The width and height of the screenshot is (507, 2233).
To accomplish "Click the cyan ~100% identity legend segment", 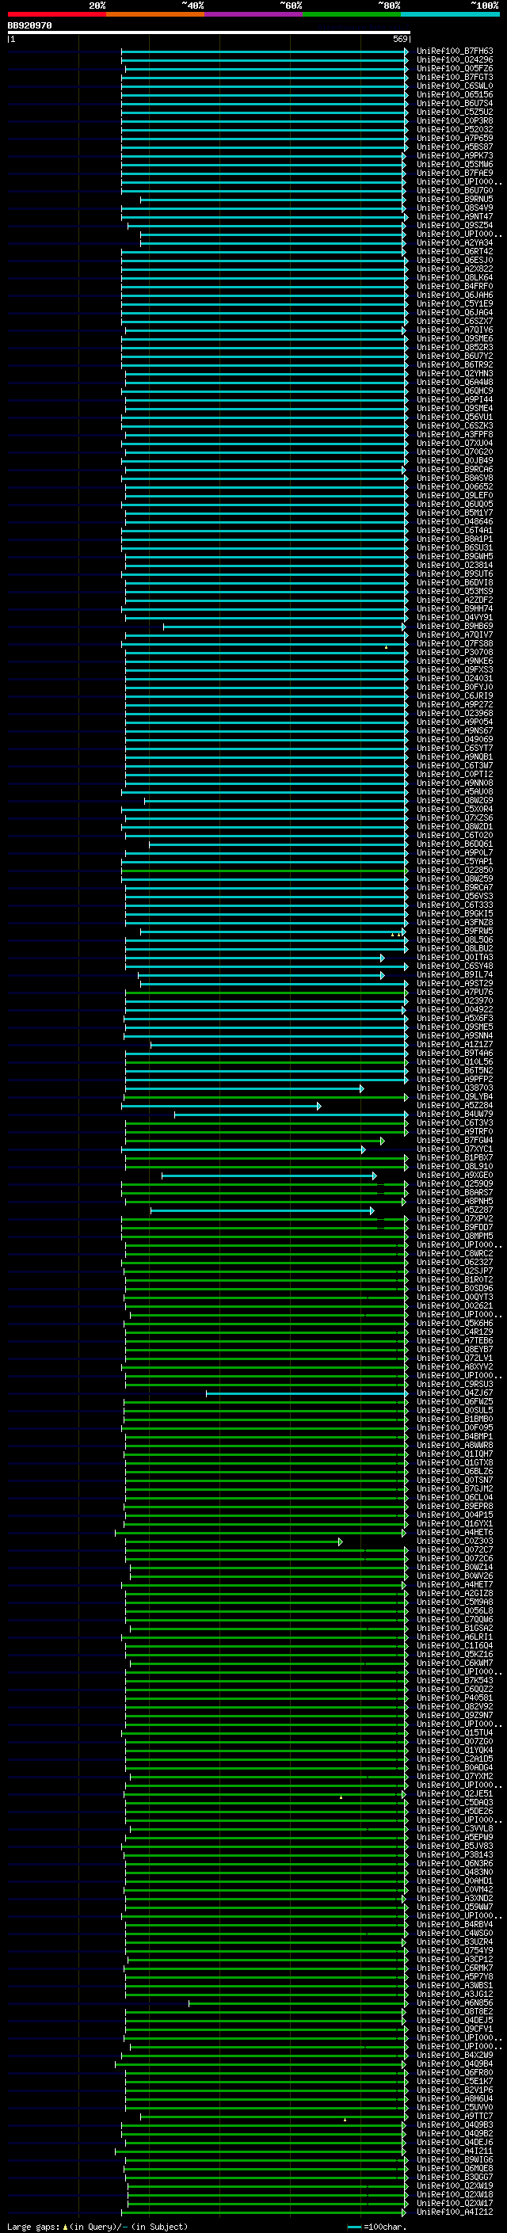I will [x=451, y=14].
